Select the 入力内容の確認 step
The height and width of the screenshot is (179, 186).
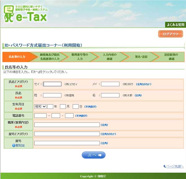coord(110,57)
